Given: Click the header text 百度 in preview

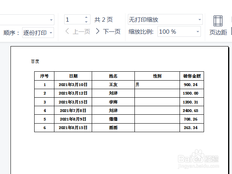Looking at the screenshot, I should [35, 61].
